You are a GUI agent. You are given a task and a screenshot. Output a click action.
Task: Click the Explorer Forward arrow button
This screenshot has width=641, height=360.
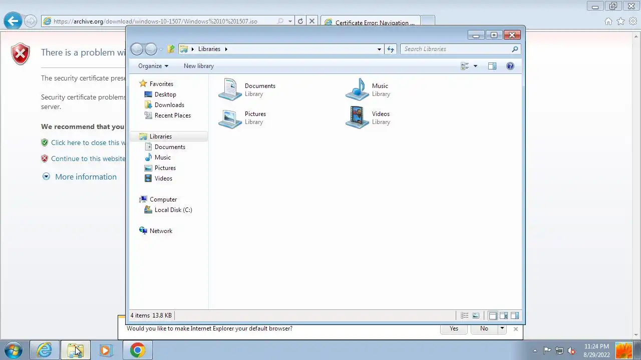[x=151, y=49]
